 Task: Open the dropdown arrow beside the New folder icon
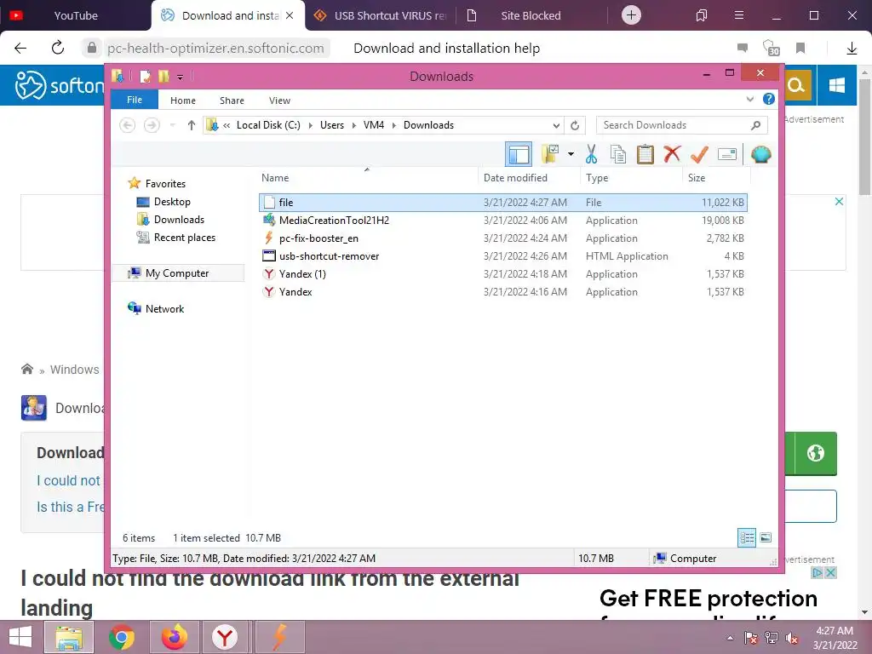point(571,154)
